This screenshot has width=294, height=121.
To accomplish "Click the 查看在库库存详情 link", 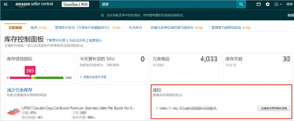I will [x=95, y=77].
